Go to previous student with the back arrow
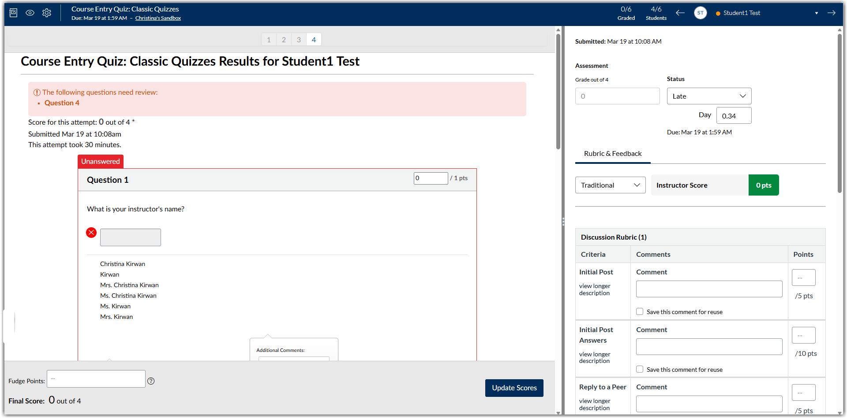The image size is (847, 418). coord(680,13)
